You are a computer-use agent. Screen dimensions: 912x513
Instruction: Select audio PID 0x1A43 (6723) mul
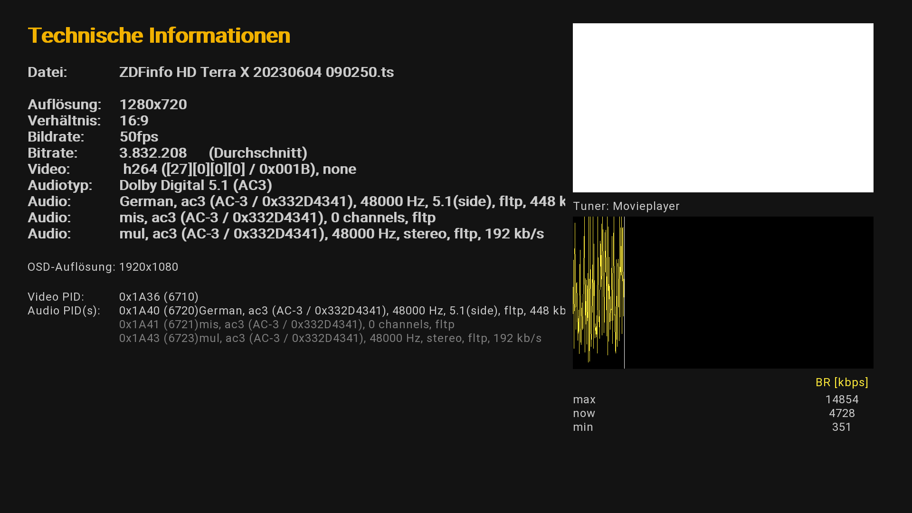pyautogui.click(x=330, y=338)
